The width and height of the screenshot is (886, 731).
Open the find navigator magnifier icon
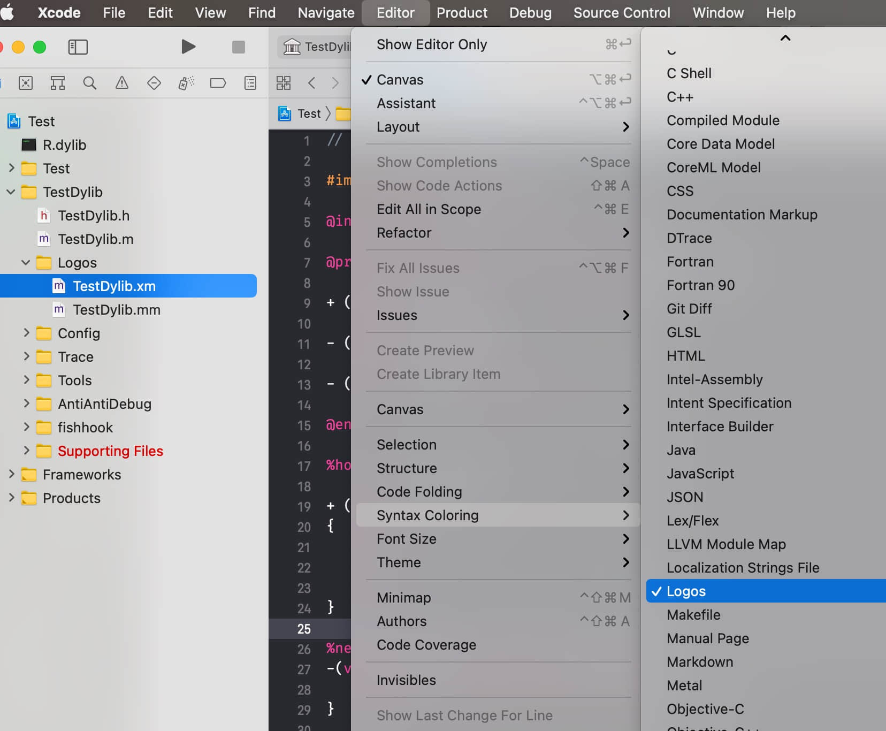tap(90, 83)
